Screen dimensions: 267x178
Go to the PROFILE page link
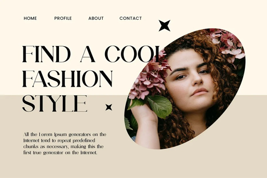pyautogui.click(x=63, y=18)
